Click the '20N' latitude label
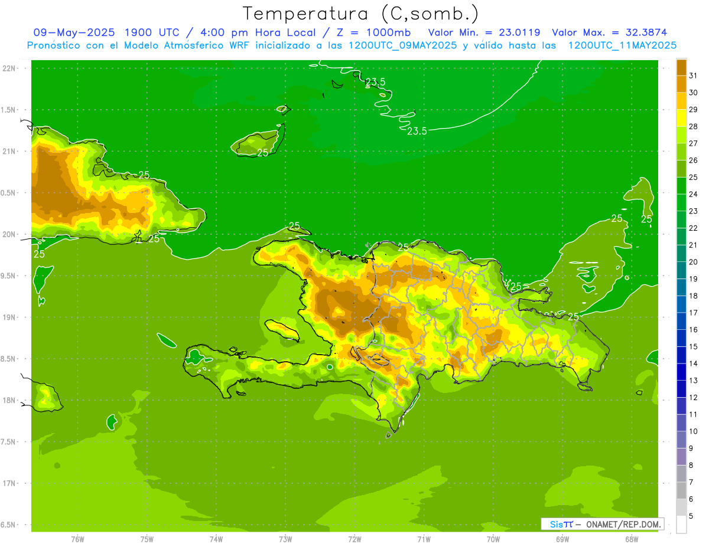The image size is (709, 547). (9, 234)
